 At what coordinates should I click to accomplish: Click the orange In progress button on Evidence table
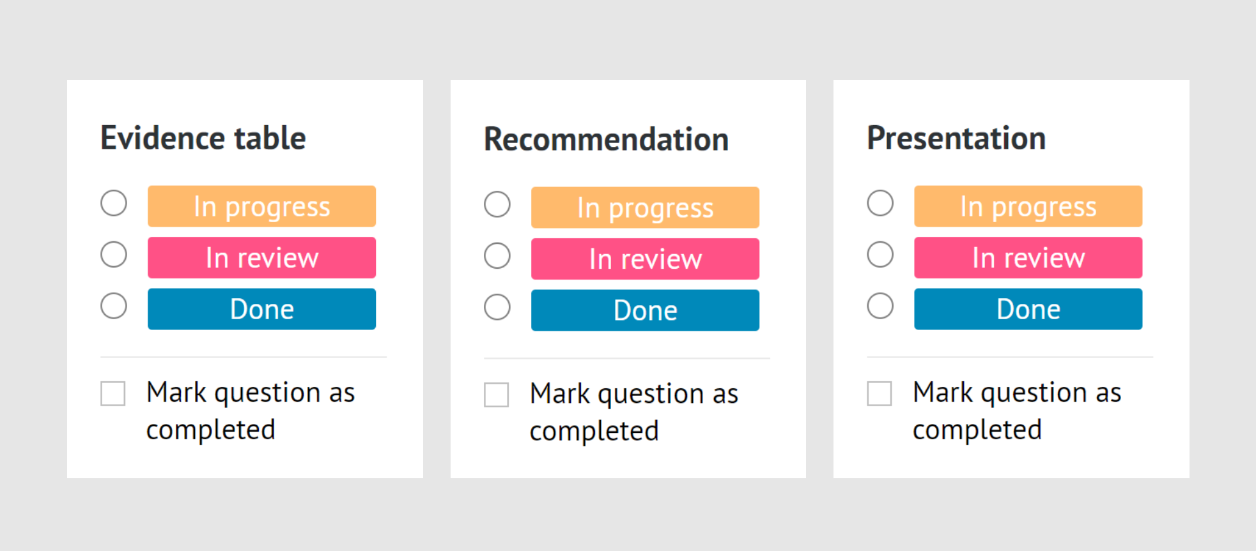click(x=261, y=206)
